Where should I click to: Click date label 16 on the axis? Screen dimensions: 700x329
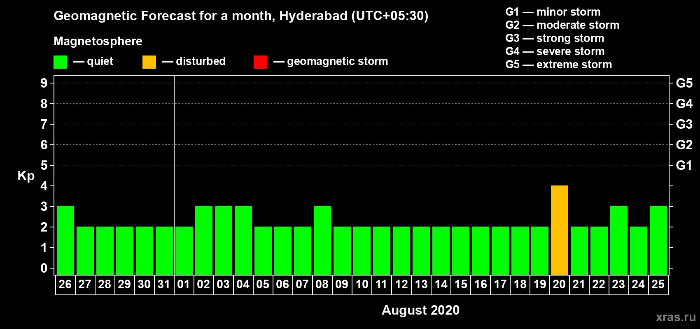(481, 284)
